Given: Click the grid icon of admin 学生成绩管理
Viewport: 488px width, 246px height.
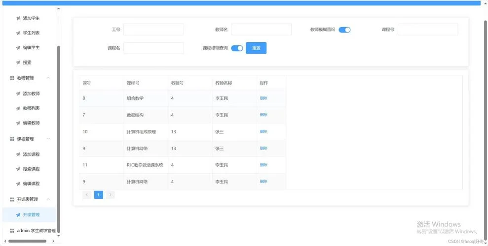Looking at the screenshot, I should coord(12,231).
